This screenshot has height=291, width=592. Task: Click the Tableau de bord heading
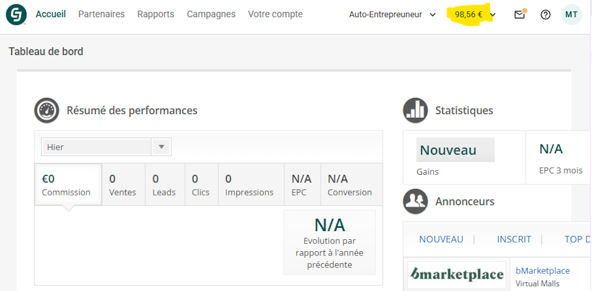click(x=46, y=51)
